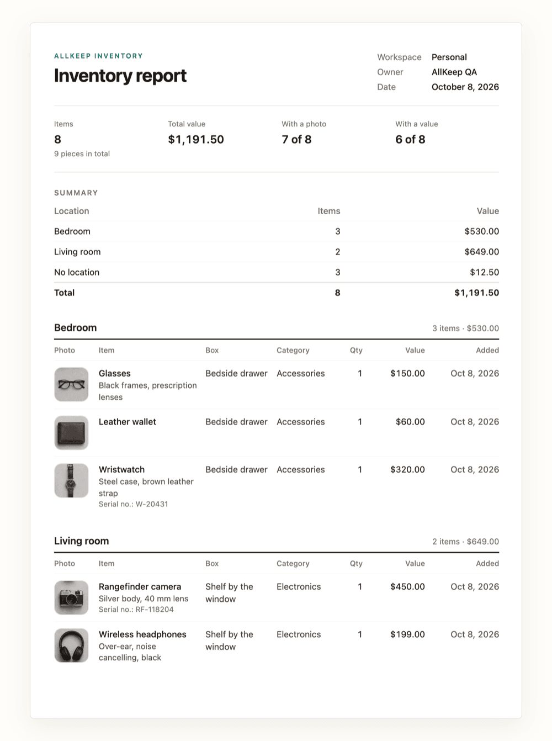Select the No location summary row
552x741 pixels.
click(x=277, y=272)
